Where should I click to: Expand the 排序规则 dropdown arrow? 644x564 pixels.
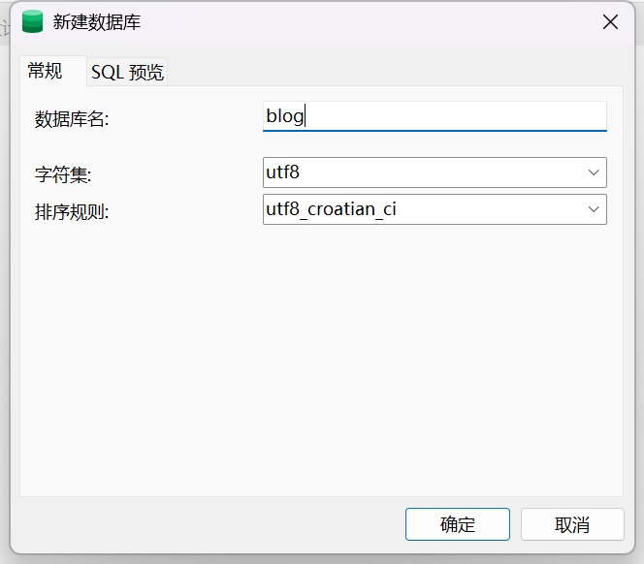coord(594,209)
